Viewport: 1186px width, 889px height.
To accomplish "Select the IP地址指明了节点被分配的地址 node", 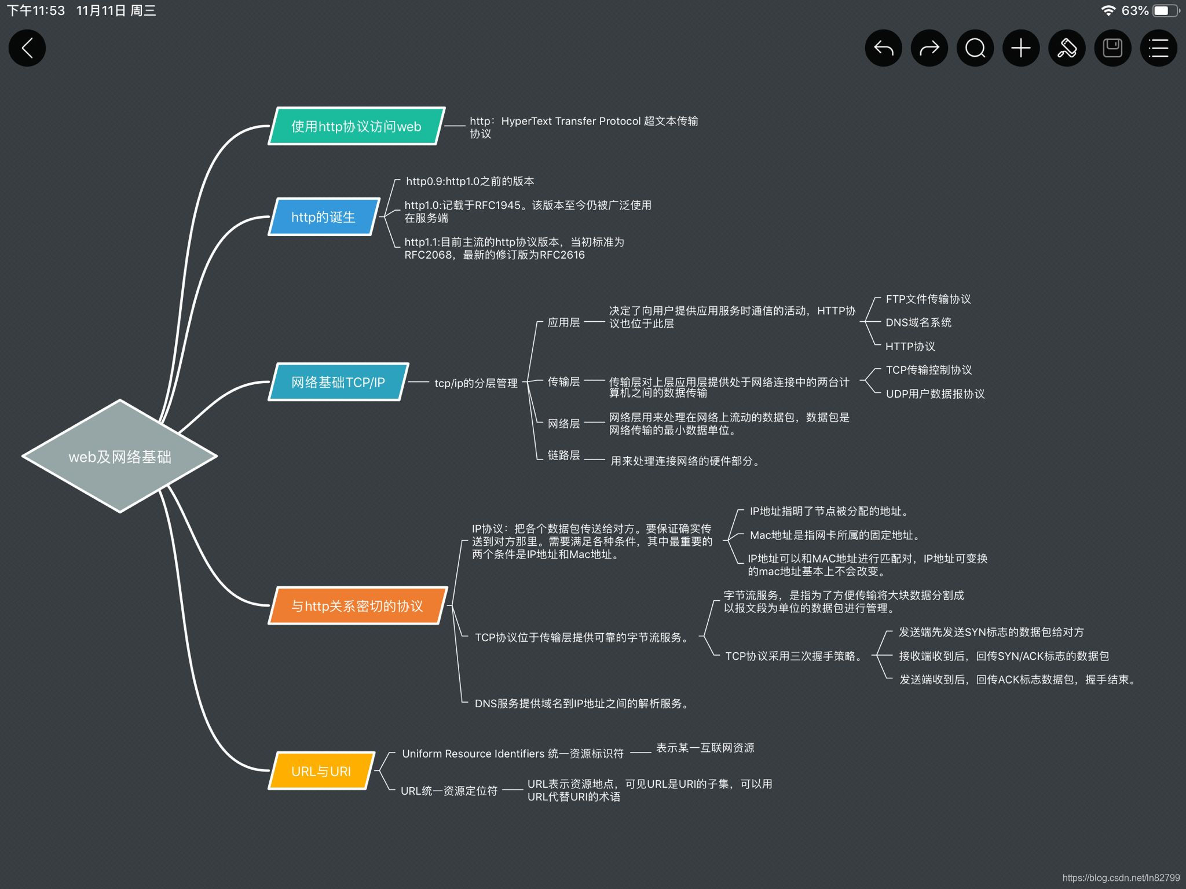I will [x=830, y=511].
